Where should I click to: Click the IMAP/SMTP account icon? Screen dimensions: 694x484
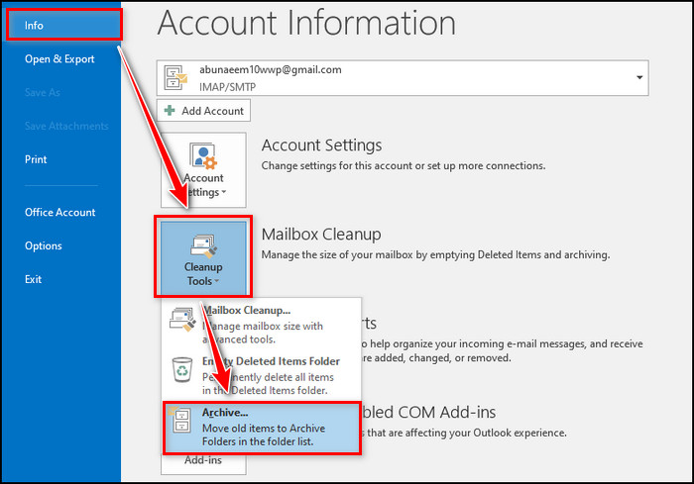coord(174,77)
